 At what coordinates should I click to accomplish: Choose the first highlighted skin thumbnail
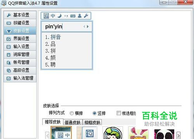(61, 132)
